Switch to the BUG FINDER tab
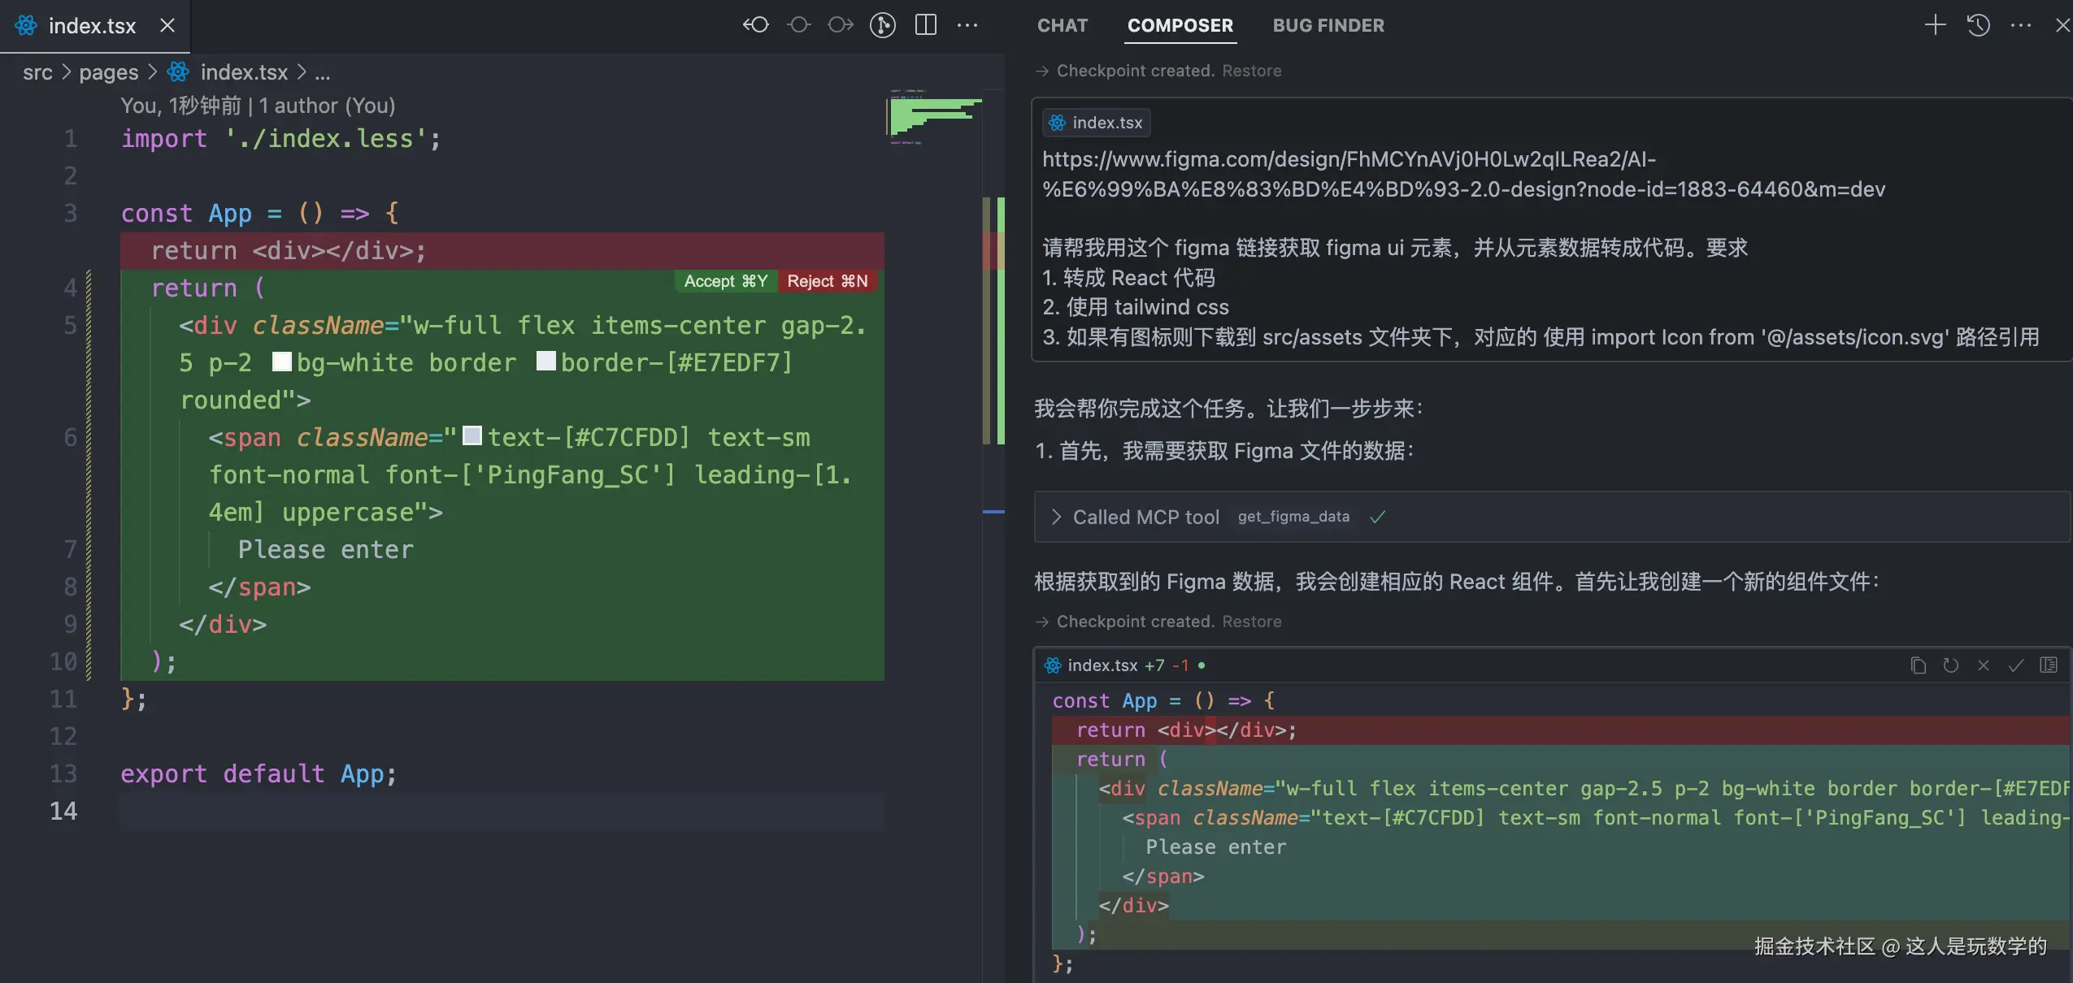This screenshot has height=983, width=2073. coord(1328,25)
